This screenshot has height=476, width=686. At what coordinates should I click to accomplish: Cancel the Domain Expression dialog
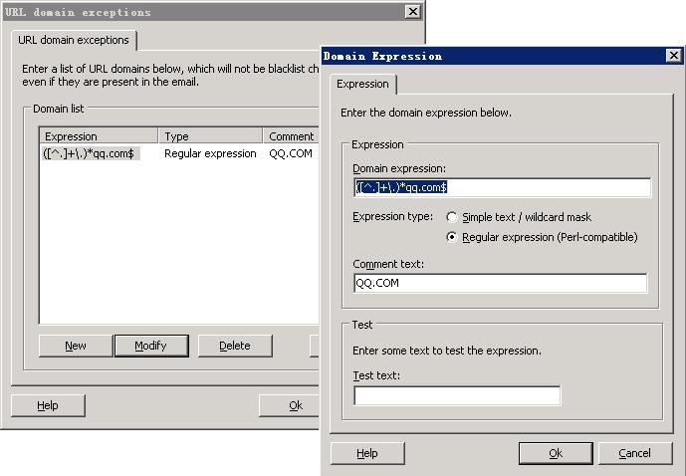pyautogui.click(x=634, y=453)
